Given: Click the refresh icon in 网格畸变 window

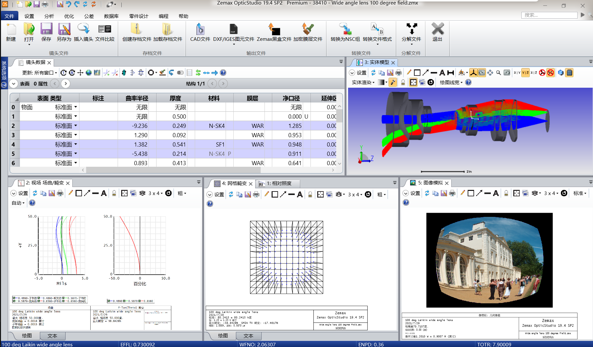Looking at the screenshot, I should coord(231,194).
